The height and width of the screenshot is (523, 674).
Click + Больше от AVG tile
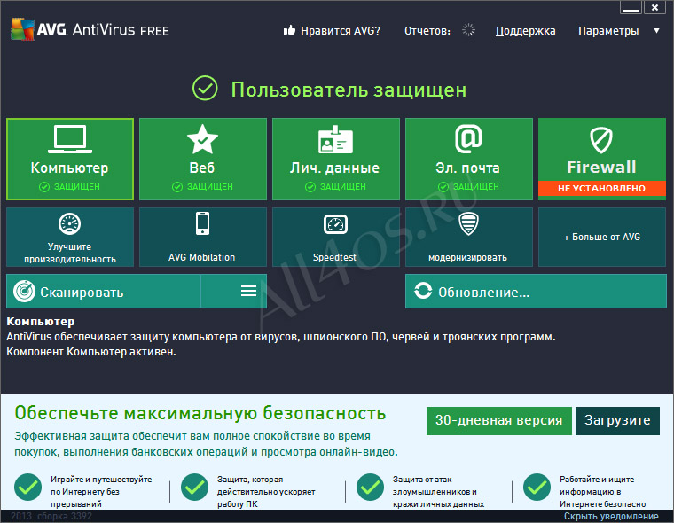pyautogui.click(x=602, y=238)
